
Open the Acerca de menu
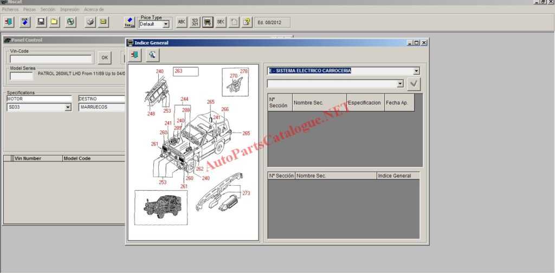(x=94, y=10)
